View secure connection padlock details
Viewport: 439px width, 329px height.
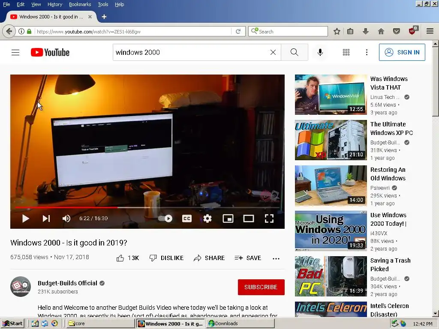[29, 31]
